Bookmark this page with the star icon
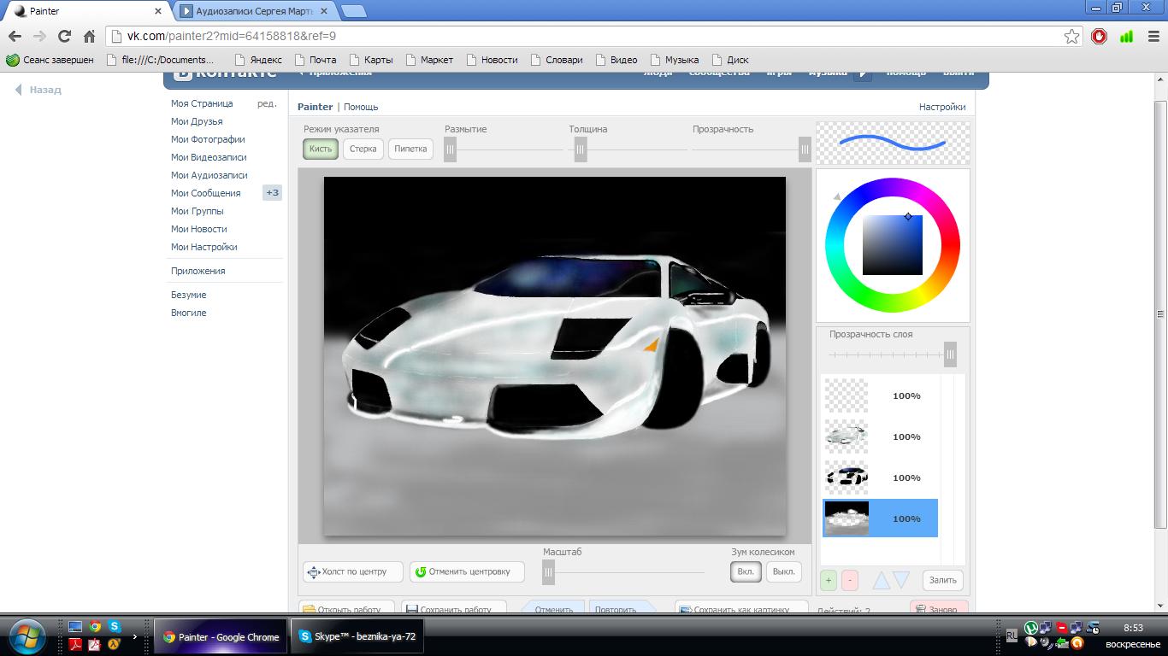This screenshot has width=1168, height=656. point(1071,36)
